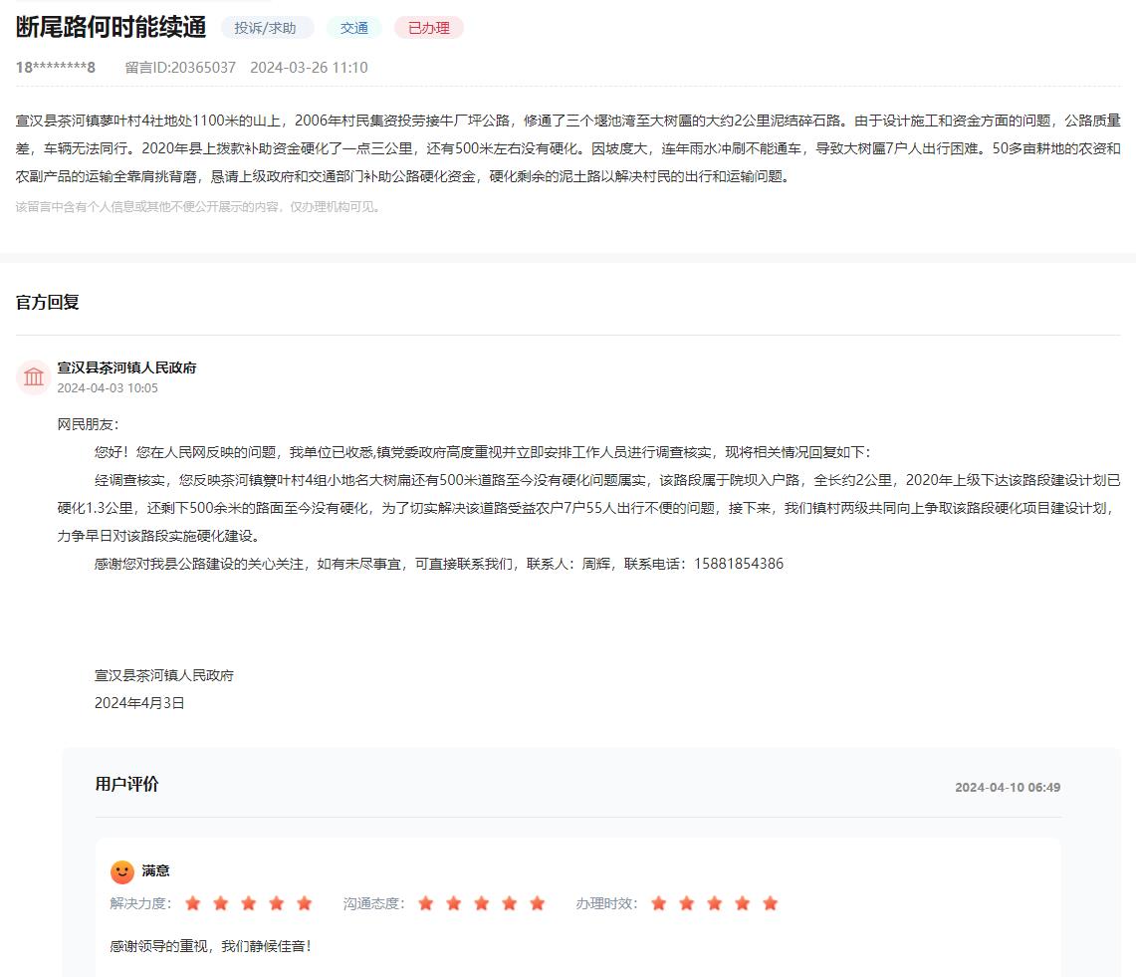Click the orange smiley face icon next to 满意
The image size is (1136, 977).
pos(121,870)
